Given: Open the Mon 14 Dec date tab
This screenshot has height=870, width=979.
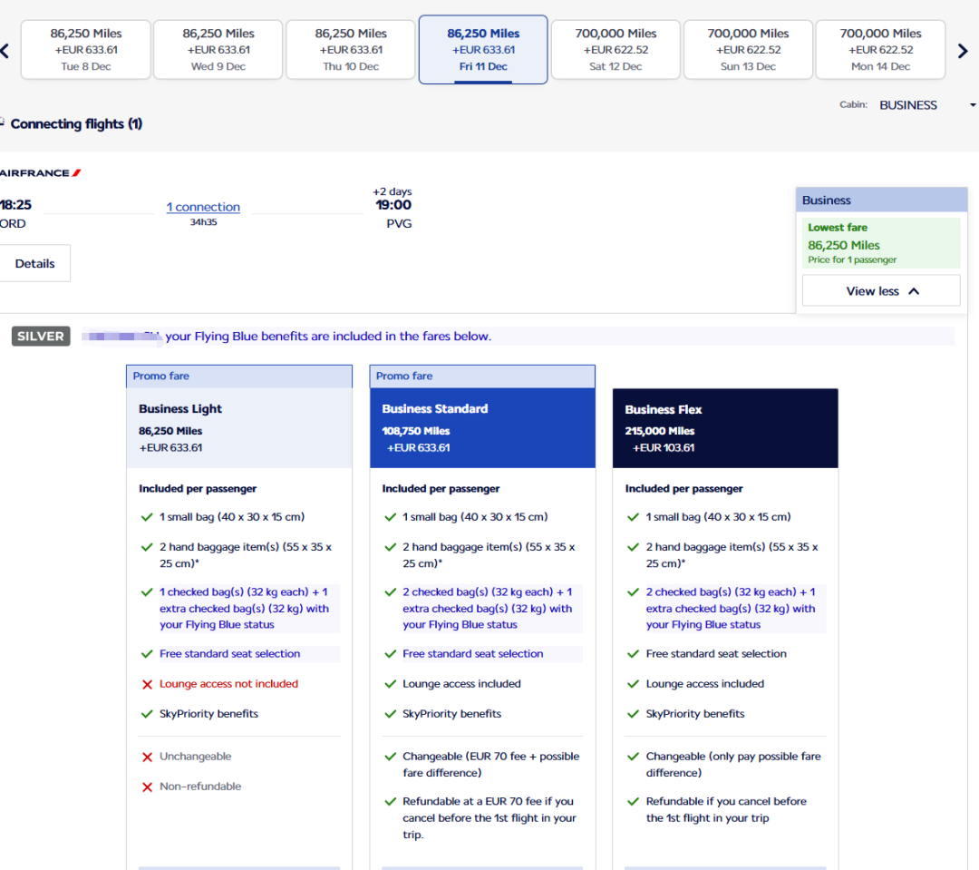Looking at the screenshot, I should (x=880, y=49).
